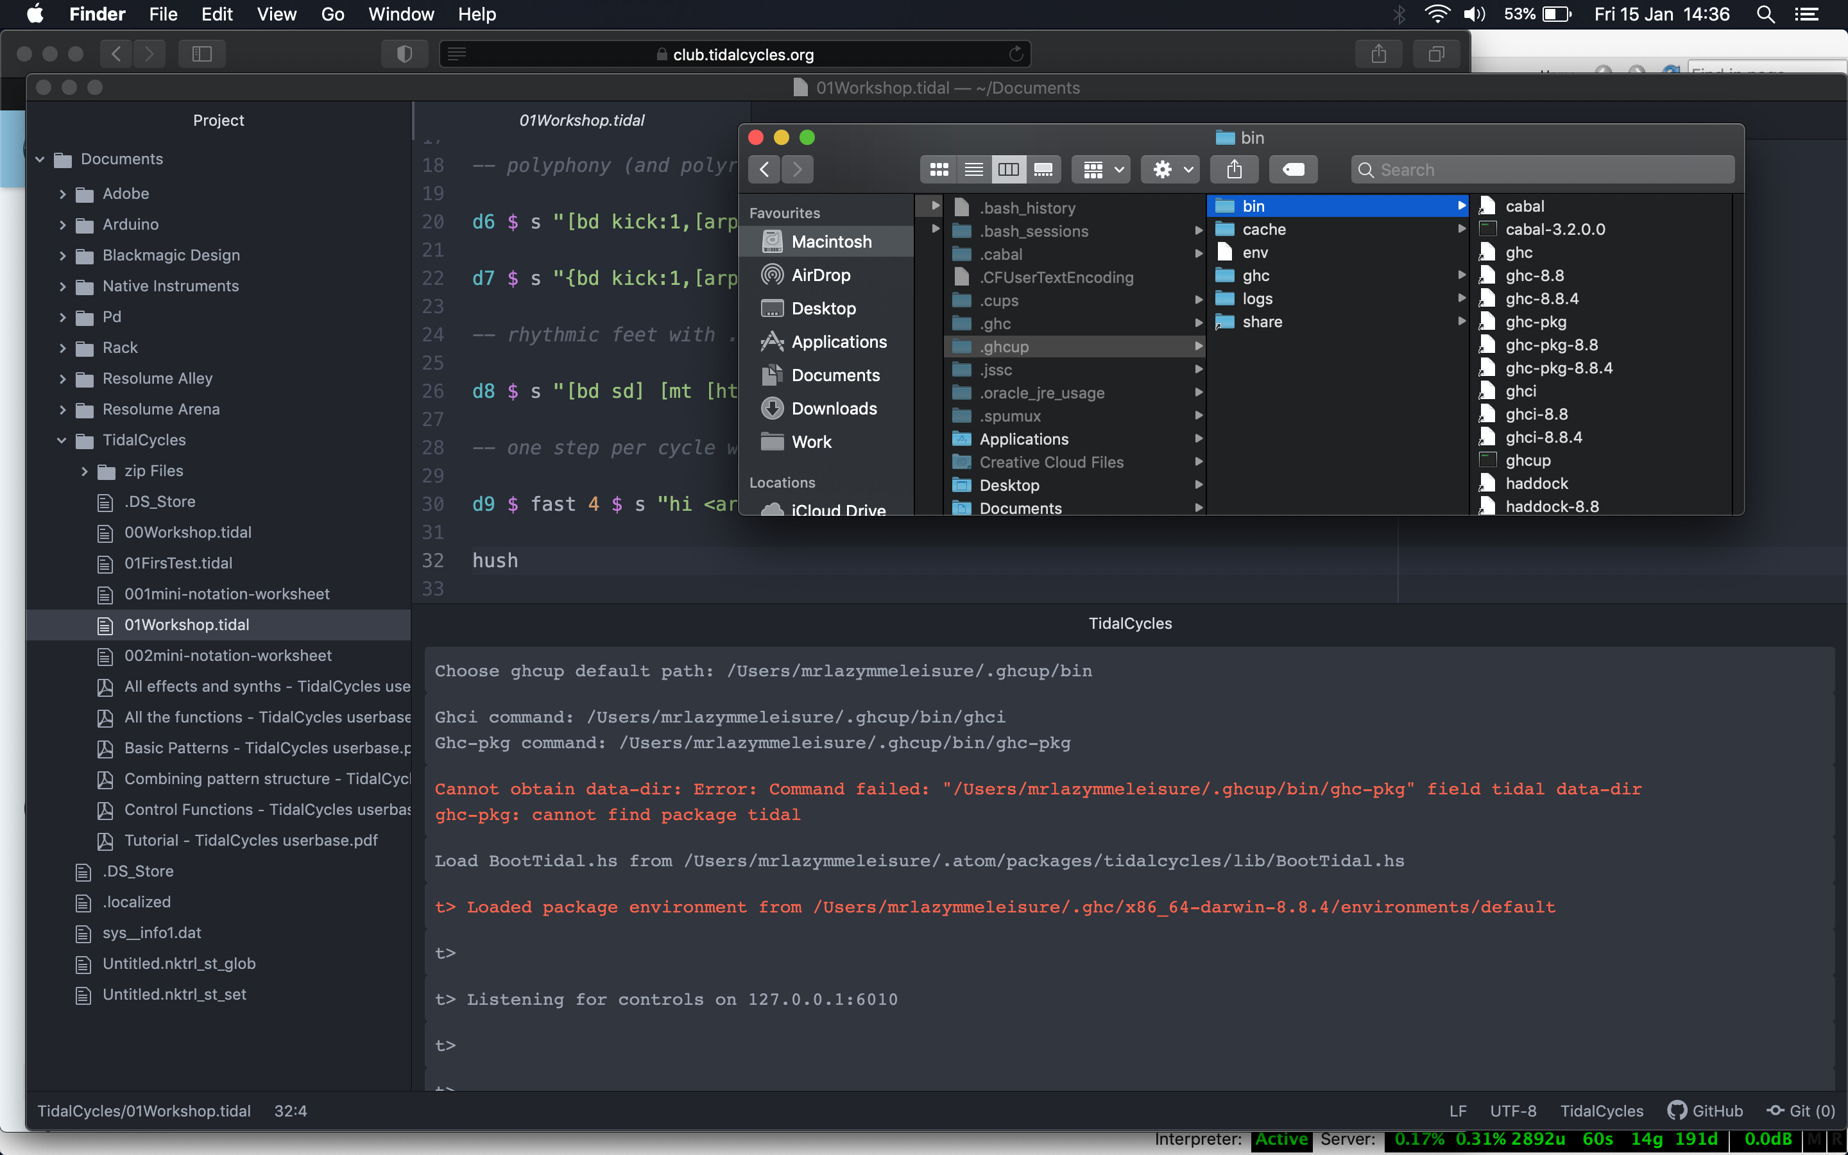Open Downloads in Finder sidebar

[x=834, y=409]
